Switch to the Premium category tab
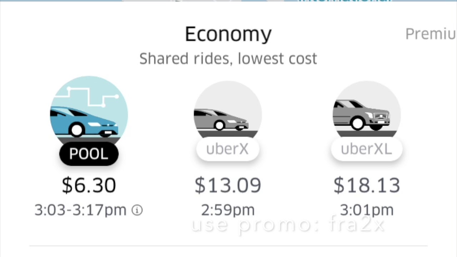The width and height of the screenshot is (457, 257). pos(430,34)
